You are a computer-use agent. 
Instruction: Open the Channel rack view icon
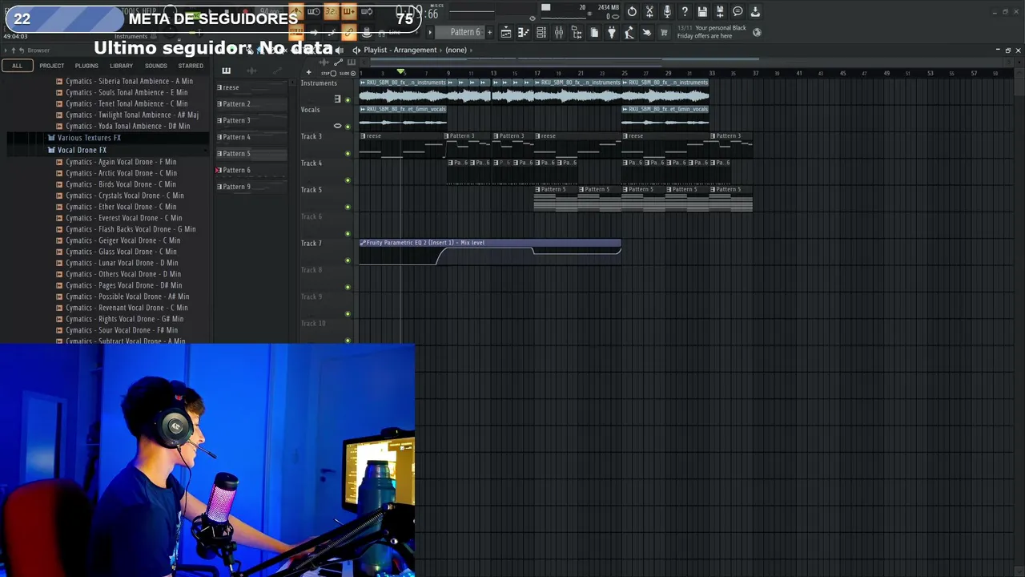541,32
